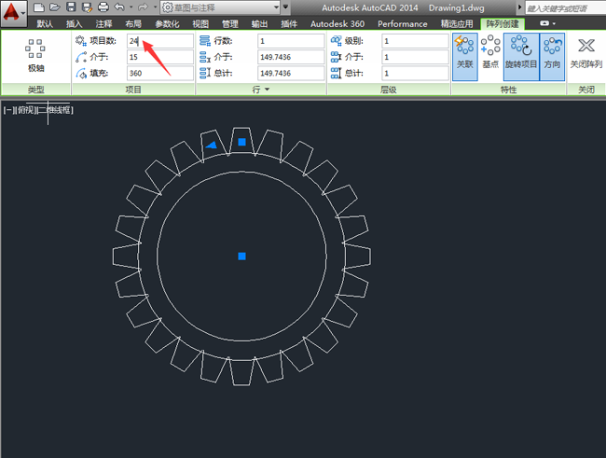The image size is (606, 458).
Task: Click the New file icon
Action: point(39,7)
